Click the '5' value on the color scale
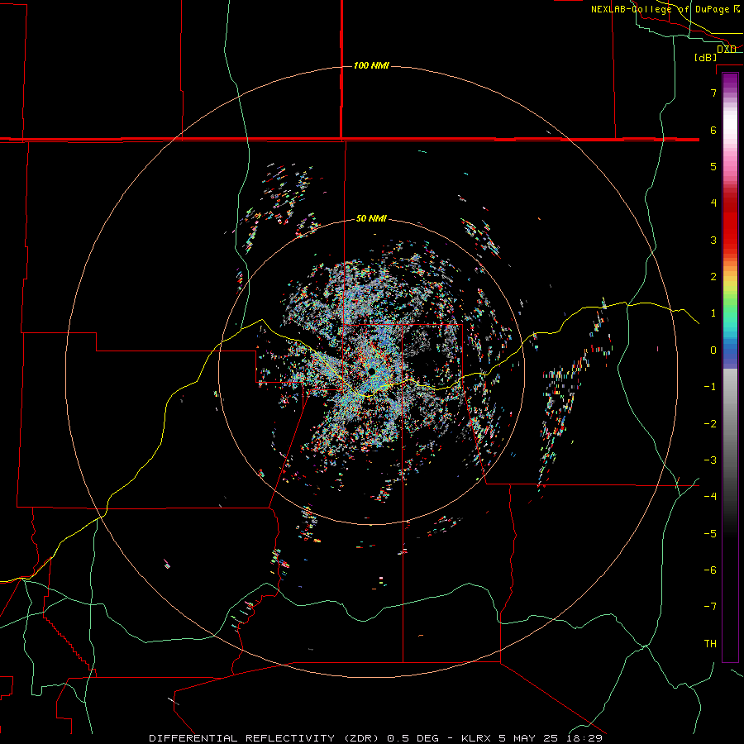The height and width of the screenshot is (744, 744). 713,166
